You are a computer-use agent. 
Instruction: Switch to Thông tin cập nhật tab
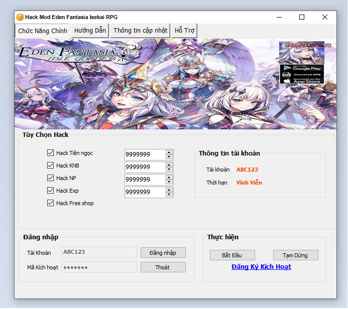point(140,31)
